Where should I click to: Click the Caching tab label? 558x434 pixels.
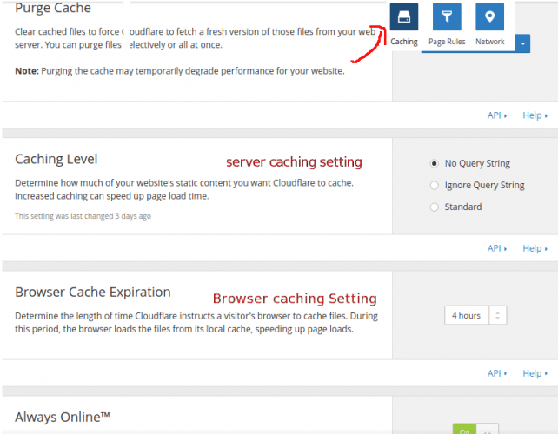point(404,42)
